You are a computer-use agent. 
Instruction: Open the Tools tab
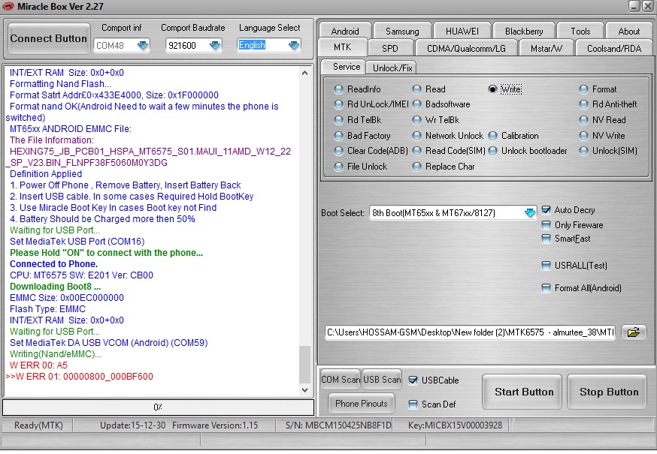pyautogui.click(x=580, y=31)
